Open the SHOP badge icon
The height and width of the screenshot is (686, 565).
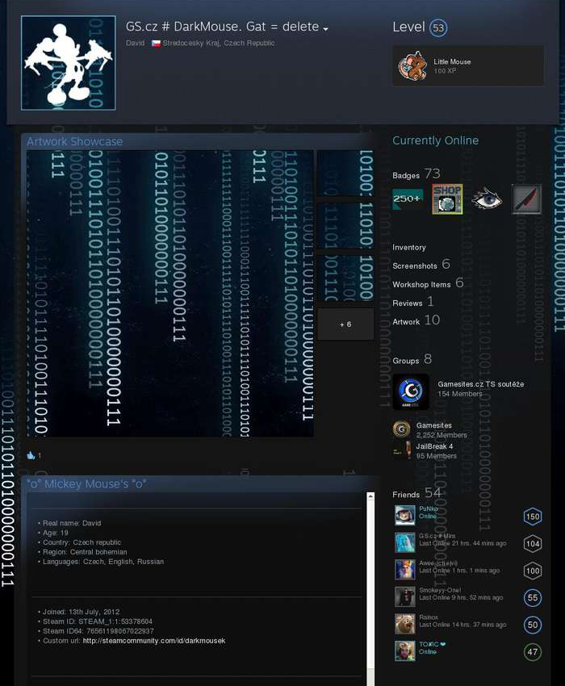[x=447, y=199]
